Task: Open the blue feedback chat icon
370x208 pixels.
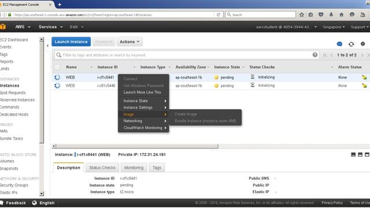Action: pos(339,44)
